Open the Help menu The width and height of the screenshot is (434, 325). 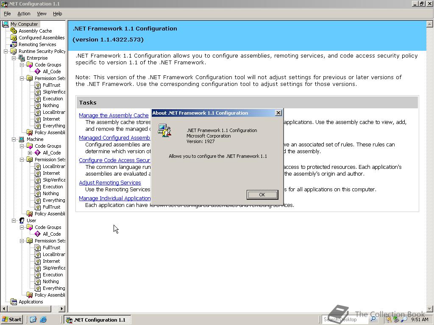pyautogui.click(x=58, y=14)
